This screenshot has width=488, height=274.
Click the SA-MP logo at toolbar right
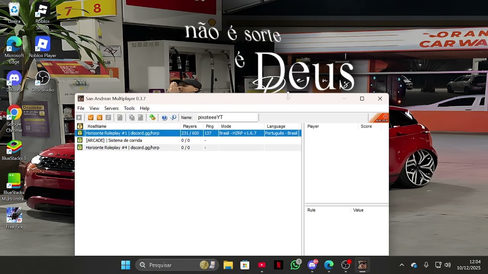pos(379,118)
